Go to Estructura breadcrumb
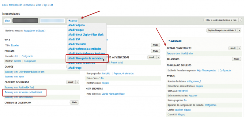The image size is (245, 117). (29, 5)
